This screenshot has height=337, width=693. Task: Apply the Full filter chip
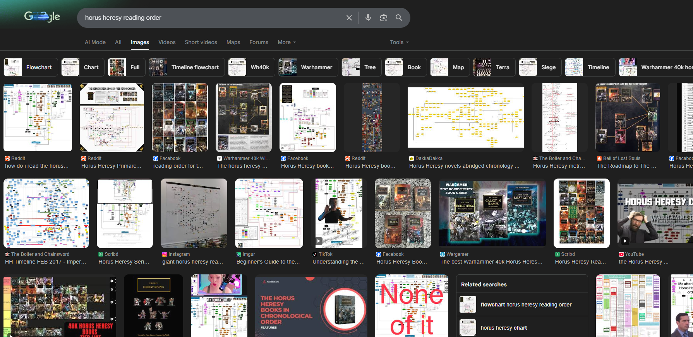click(x=127, y=67)
